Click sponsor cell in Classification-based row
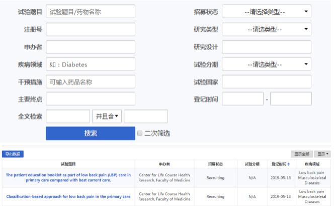The image size is (334, 206). point(164,196)
